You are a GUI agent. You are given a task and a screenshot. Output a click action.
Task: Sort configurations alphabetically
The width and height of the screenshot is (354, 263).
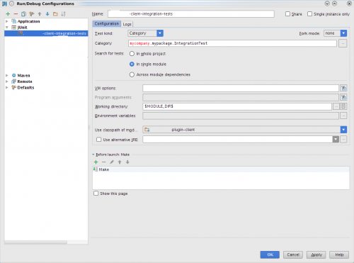[x=63, y=14]
